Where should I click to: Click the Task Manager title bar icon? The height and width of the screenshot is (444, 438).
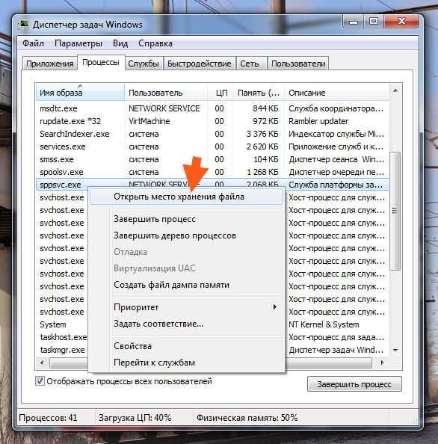click(x=23, y=25)
